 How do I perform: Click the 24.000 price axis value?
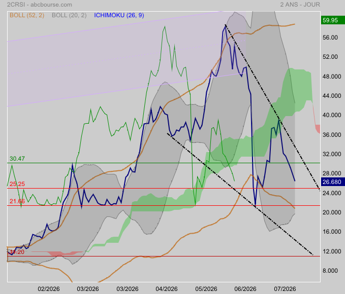coord(332,193)
